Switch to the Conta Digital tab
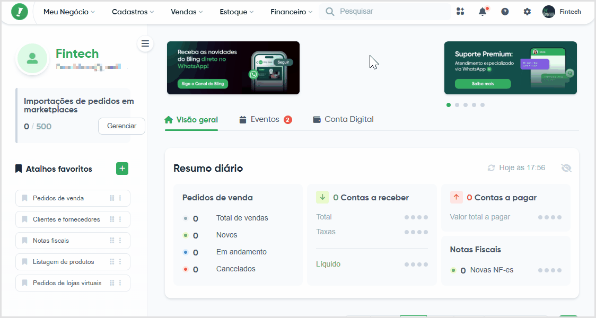The width and height of the screenshot is (596, 318). 343,119
